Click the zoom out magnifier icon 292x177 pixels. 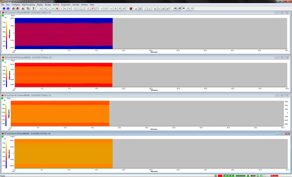coord(79,9)
